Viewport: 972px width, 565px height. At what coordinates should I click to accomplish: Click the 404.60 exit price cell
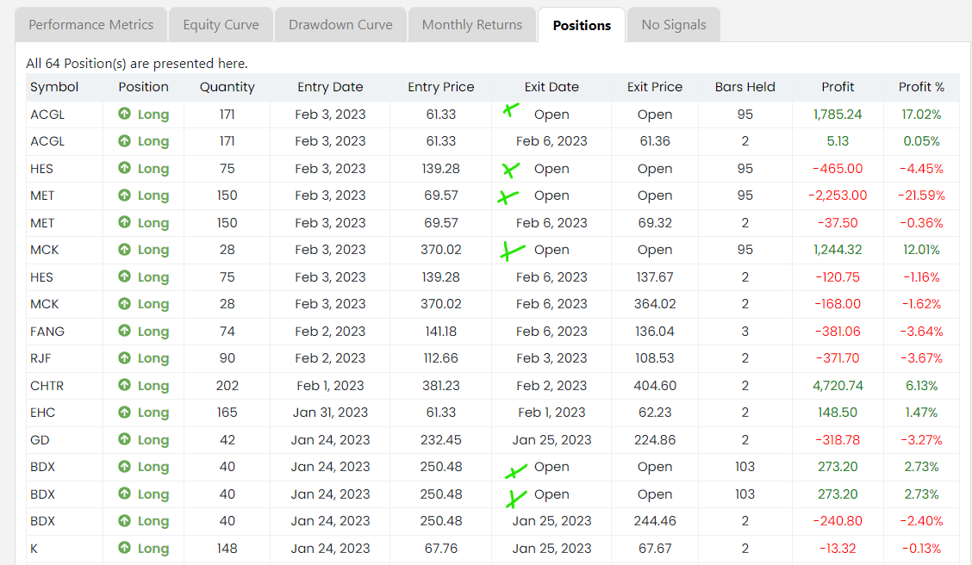click(655, 385)
